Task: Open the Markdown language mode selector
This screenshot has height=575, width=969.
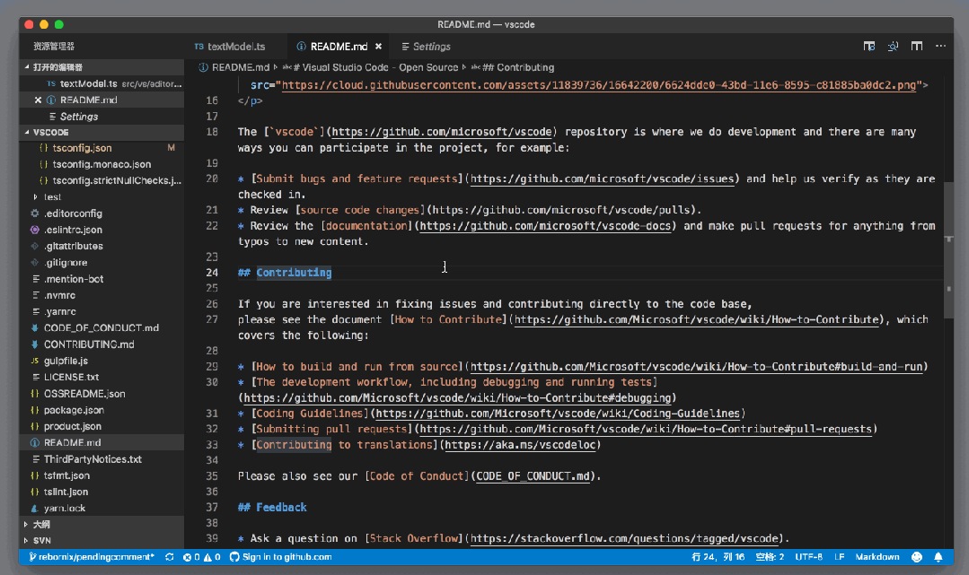Action: tap(877, 557)
